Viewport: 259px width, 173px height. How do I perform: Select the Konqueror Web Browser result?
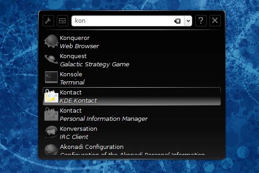tap(132, 42)
